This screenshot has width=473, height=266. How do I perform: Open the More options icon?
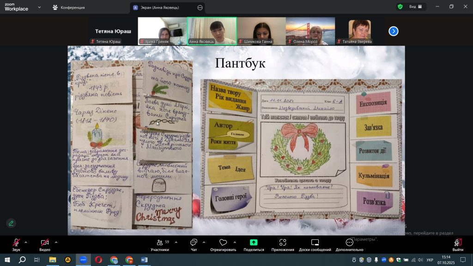coord(350,242)
